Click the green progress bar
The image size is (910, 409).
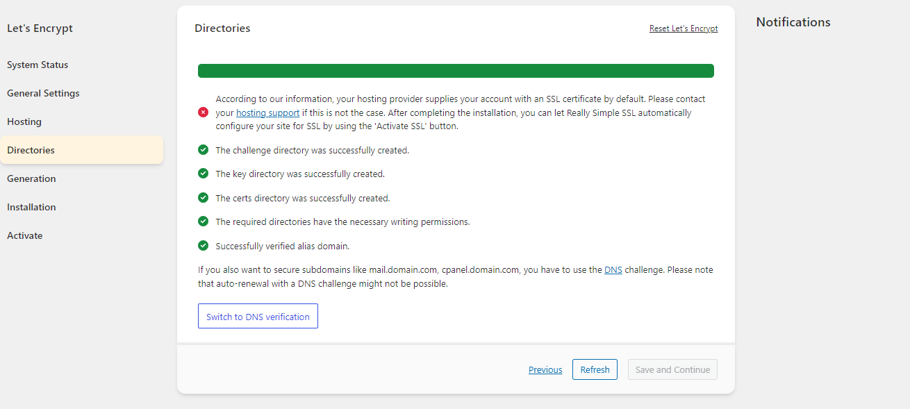tap(456, 71)
